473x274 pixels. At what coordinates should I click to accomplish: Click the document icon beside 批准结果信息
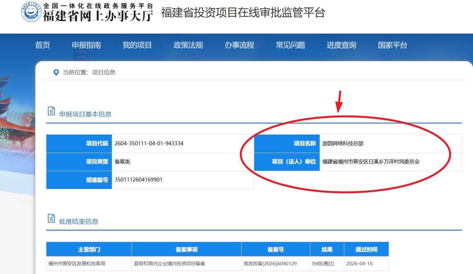[51, 218]
